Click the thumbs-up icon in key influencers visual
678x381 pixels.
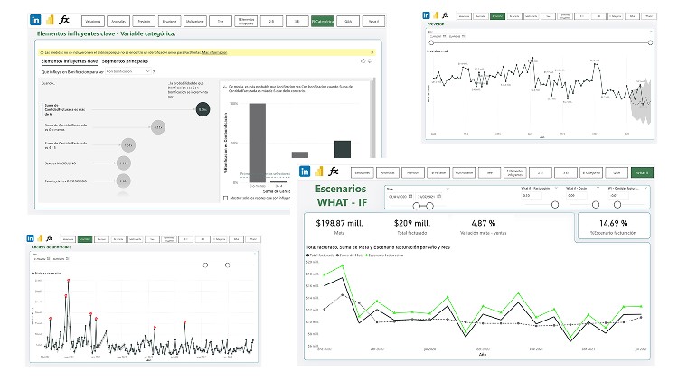click(363, 60)
